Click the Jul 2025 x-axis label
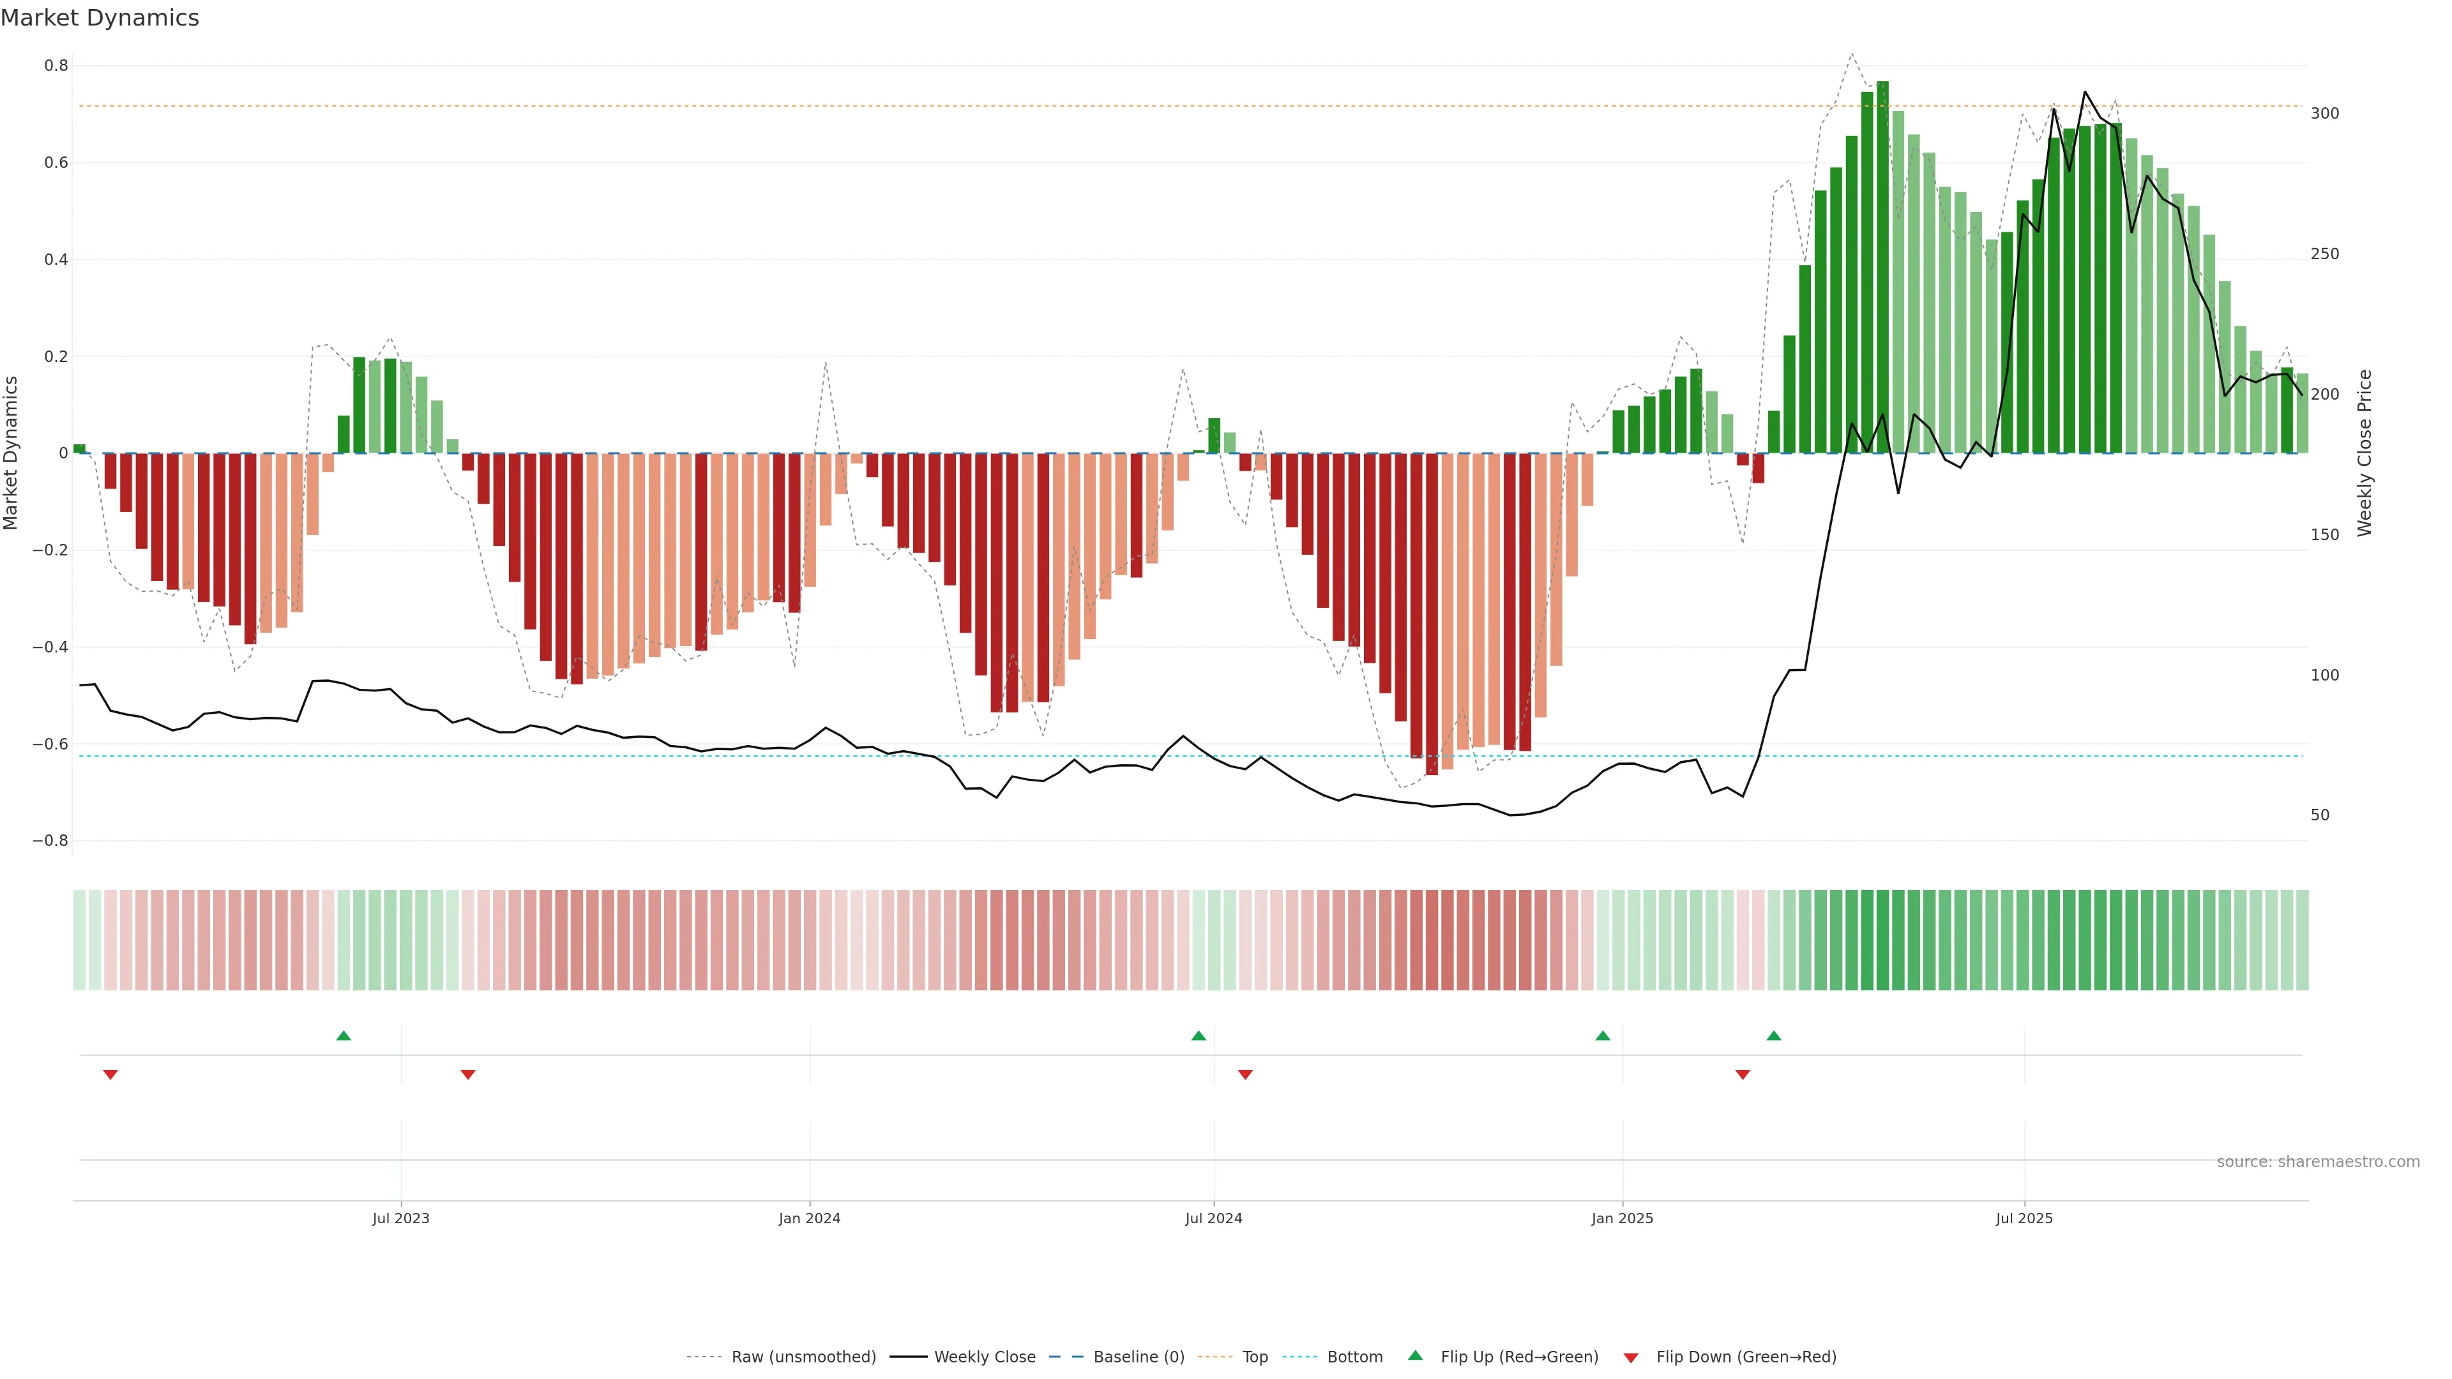Image resolution: width=2452 pixels, height=1379 pixels. click(x=2025, y=1218)
